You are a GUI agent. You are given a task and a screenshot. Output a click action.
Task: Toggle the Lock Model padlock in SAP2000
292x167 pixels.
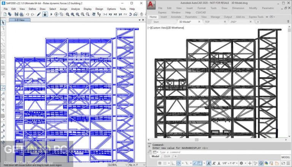tap(45, 14)
